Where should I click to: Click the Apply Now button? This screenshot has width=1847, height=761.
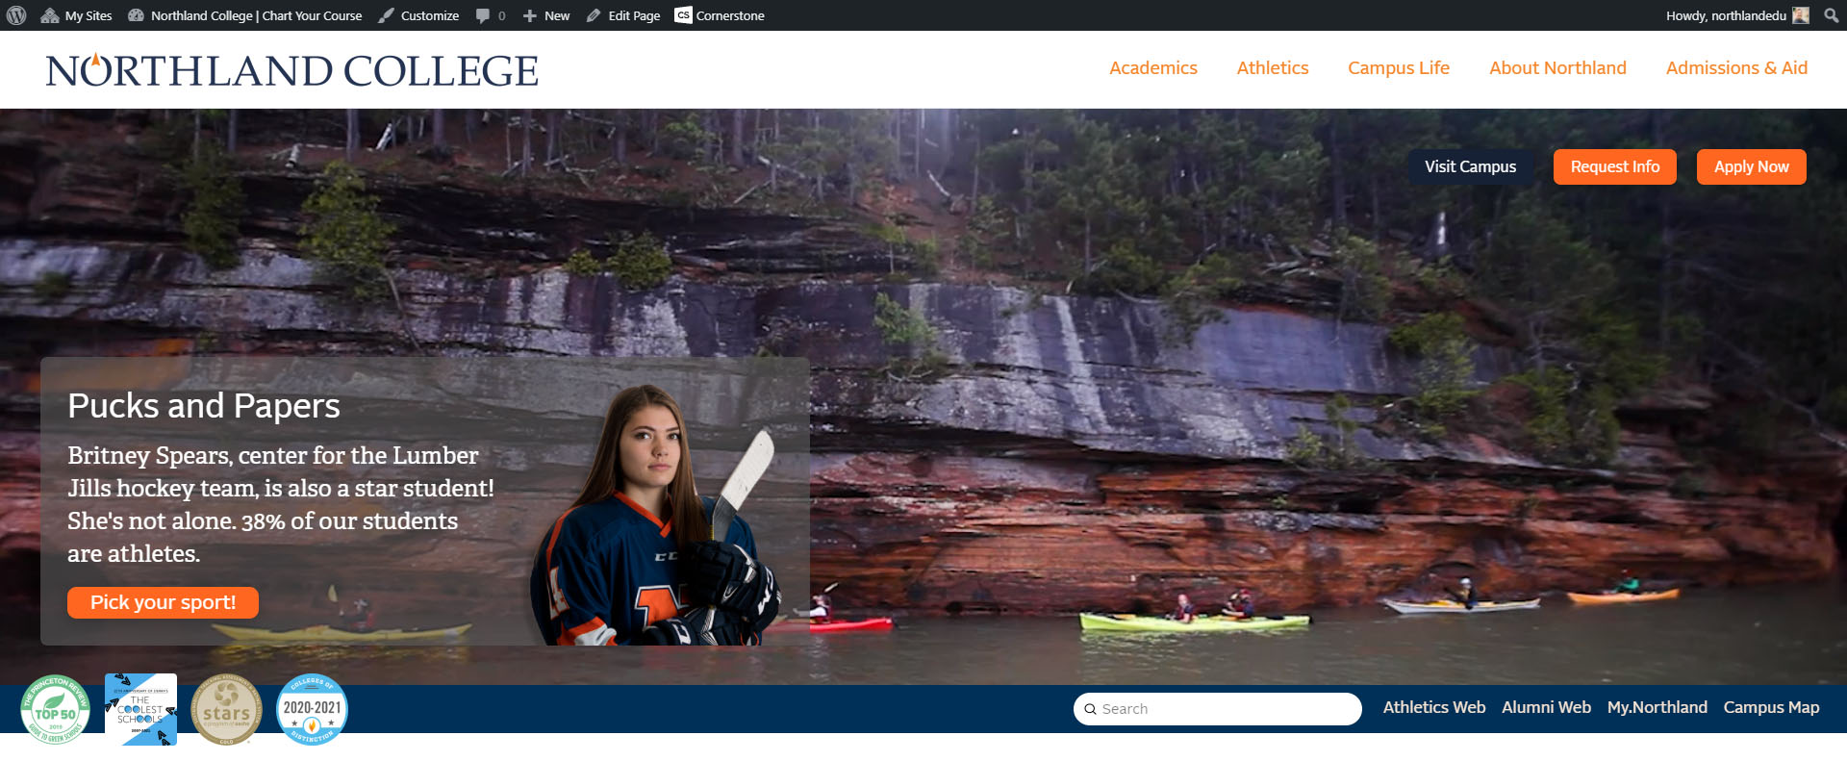(1751, 166)
